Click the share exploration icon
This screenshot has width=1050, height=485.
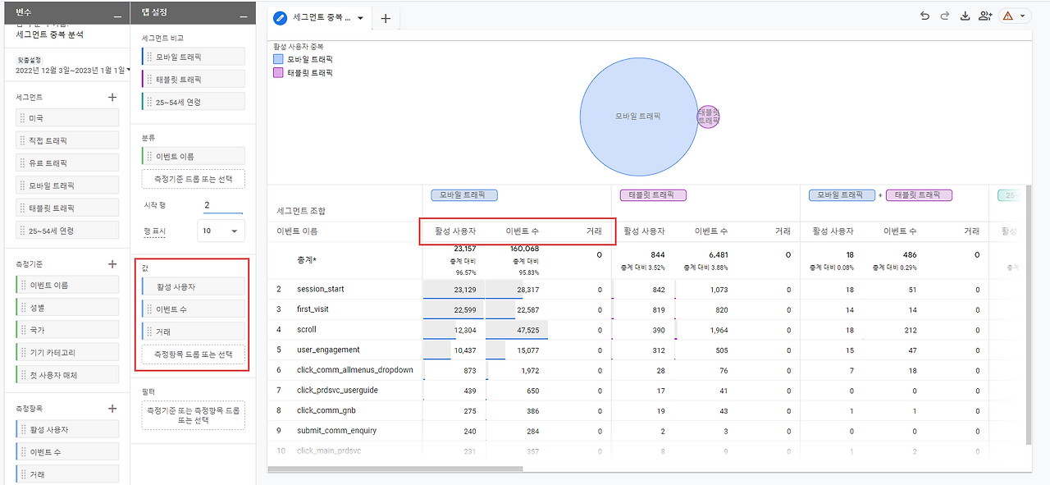(985, 16)
